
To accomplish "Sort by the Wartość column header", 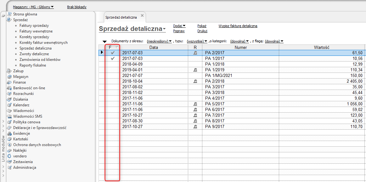I will click(x=321, y=48).
